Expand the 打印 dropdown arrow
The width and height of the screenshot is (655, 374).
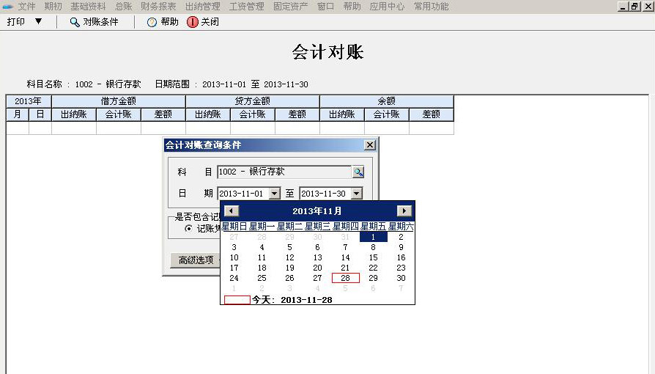tap(38, 22)
